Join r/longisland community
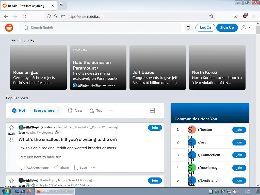The width and height of the screenshot is (260, 195). pyautogui.click(x=239, y=181)
